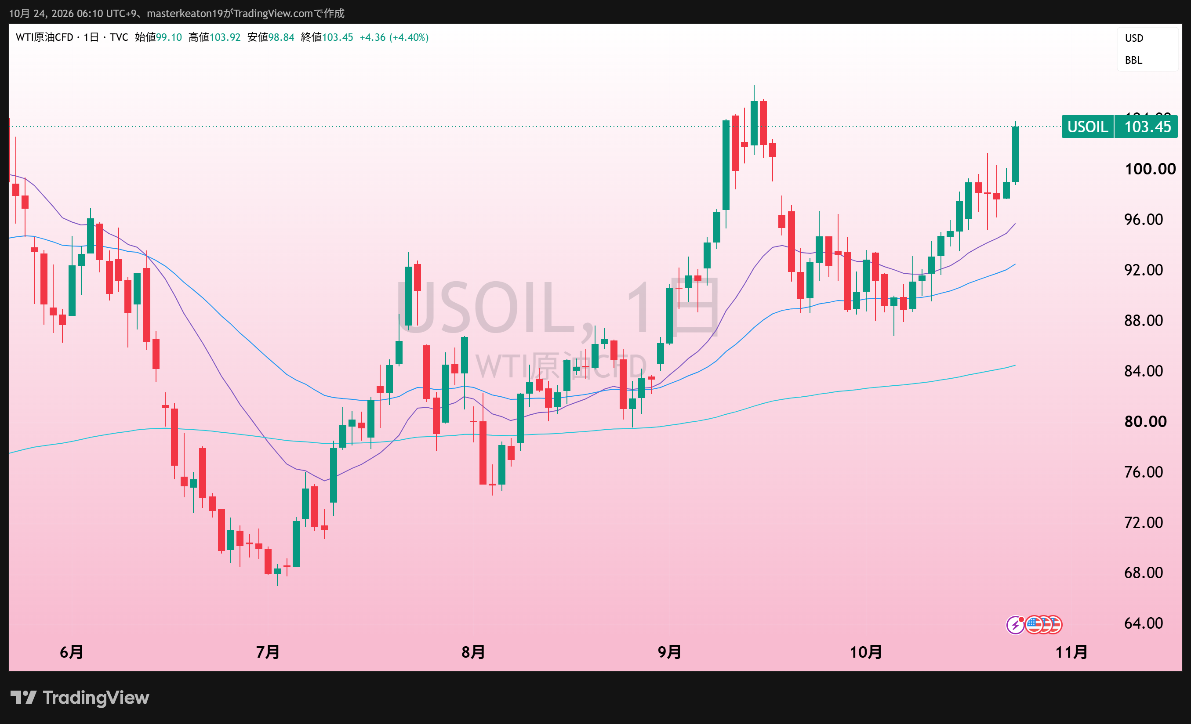1191x724 pixels.
Task: Select 9月 on the time axis
Action: 669,652
